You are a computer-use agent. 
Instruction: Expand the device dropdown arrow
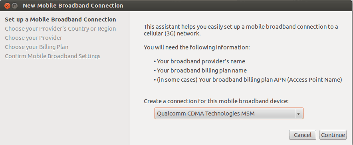click(x=299, y=114)
